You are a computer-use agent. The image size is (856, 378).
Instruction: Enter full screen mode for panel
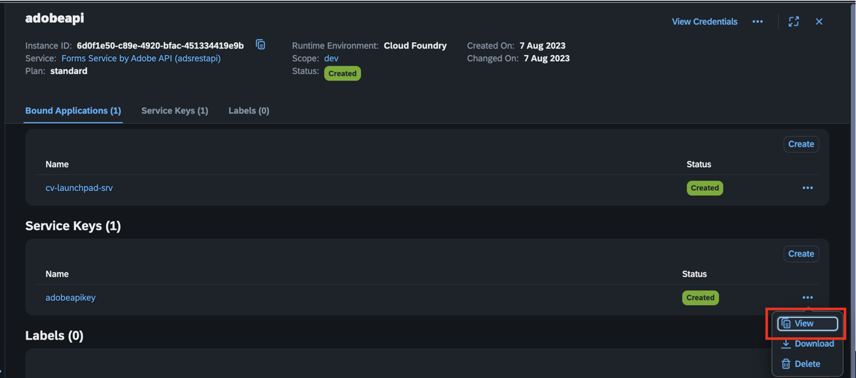coord(794,22)
